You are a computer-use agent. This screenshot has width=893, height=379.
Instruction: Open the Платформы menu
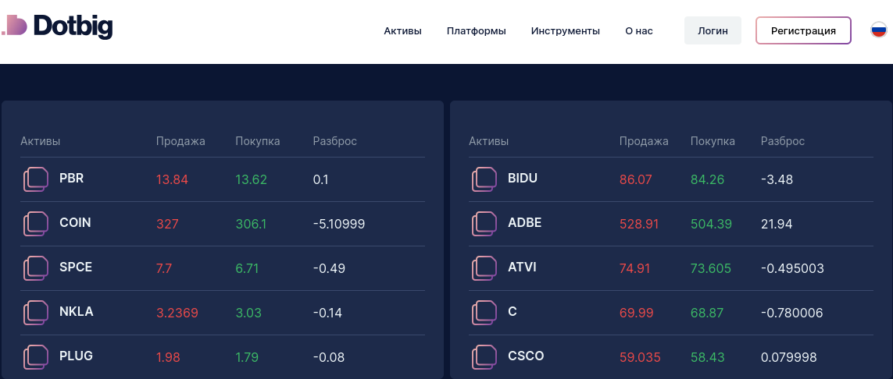pos(476,31)
